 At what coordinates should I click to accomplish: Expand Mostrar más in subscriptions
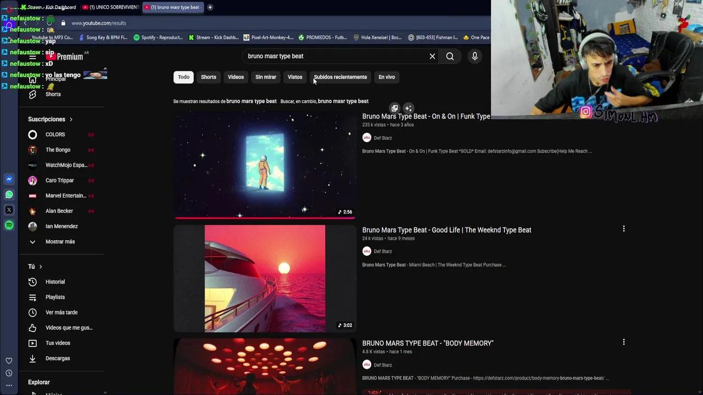point(61,242)
